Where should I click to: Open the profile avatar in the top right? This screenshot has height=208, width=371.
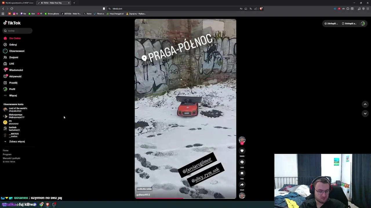click(363, 23)
